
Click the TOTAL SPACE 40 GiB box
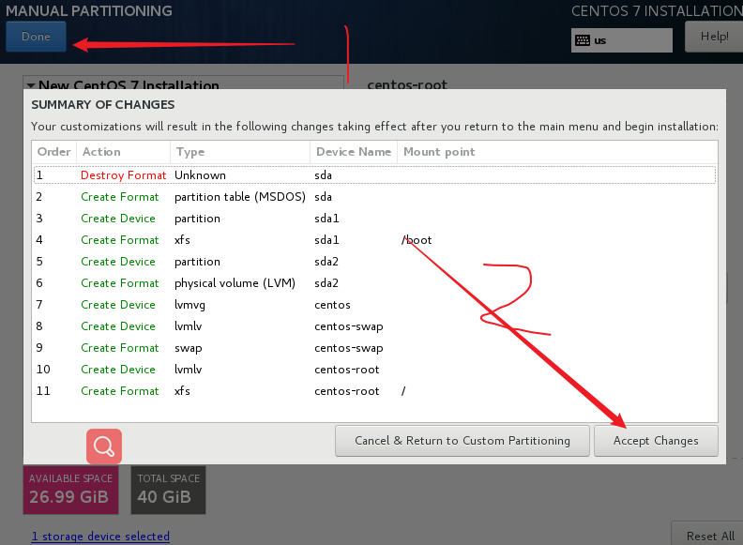coord(168,490)
